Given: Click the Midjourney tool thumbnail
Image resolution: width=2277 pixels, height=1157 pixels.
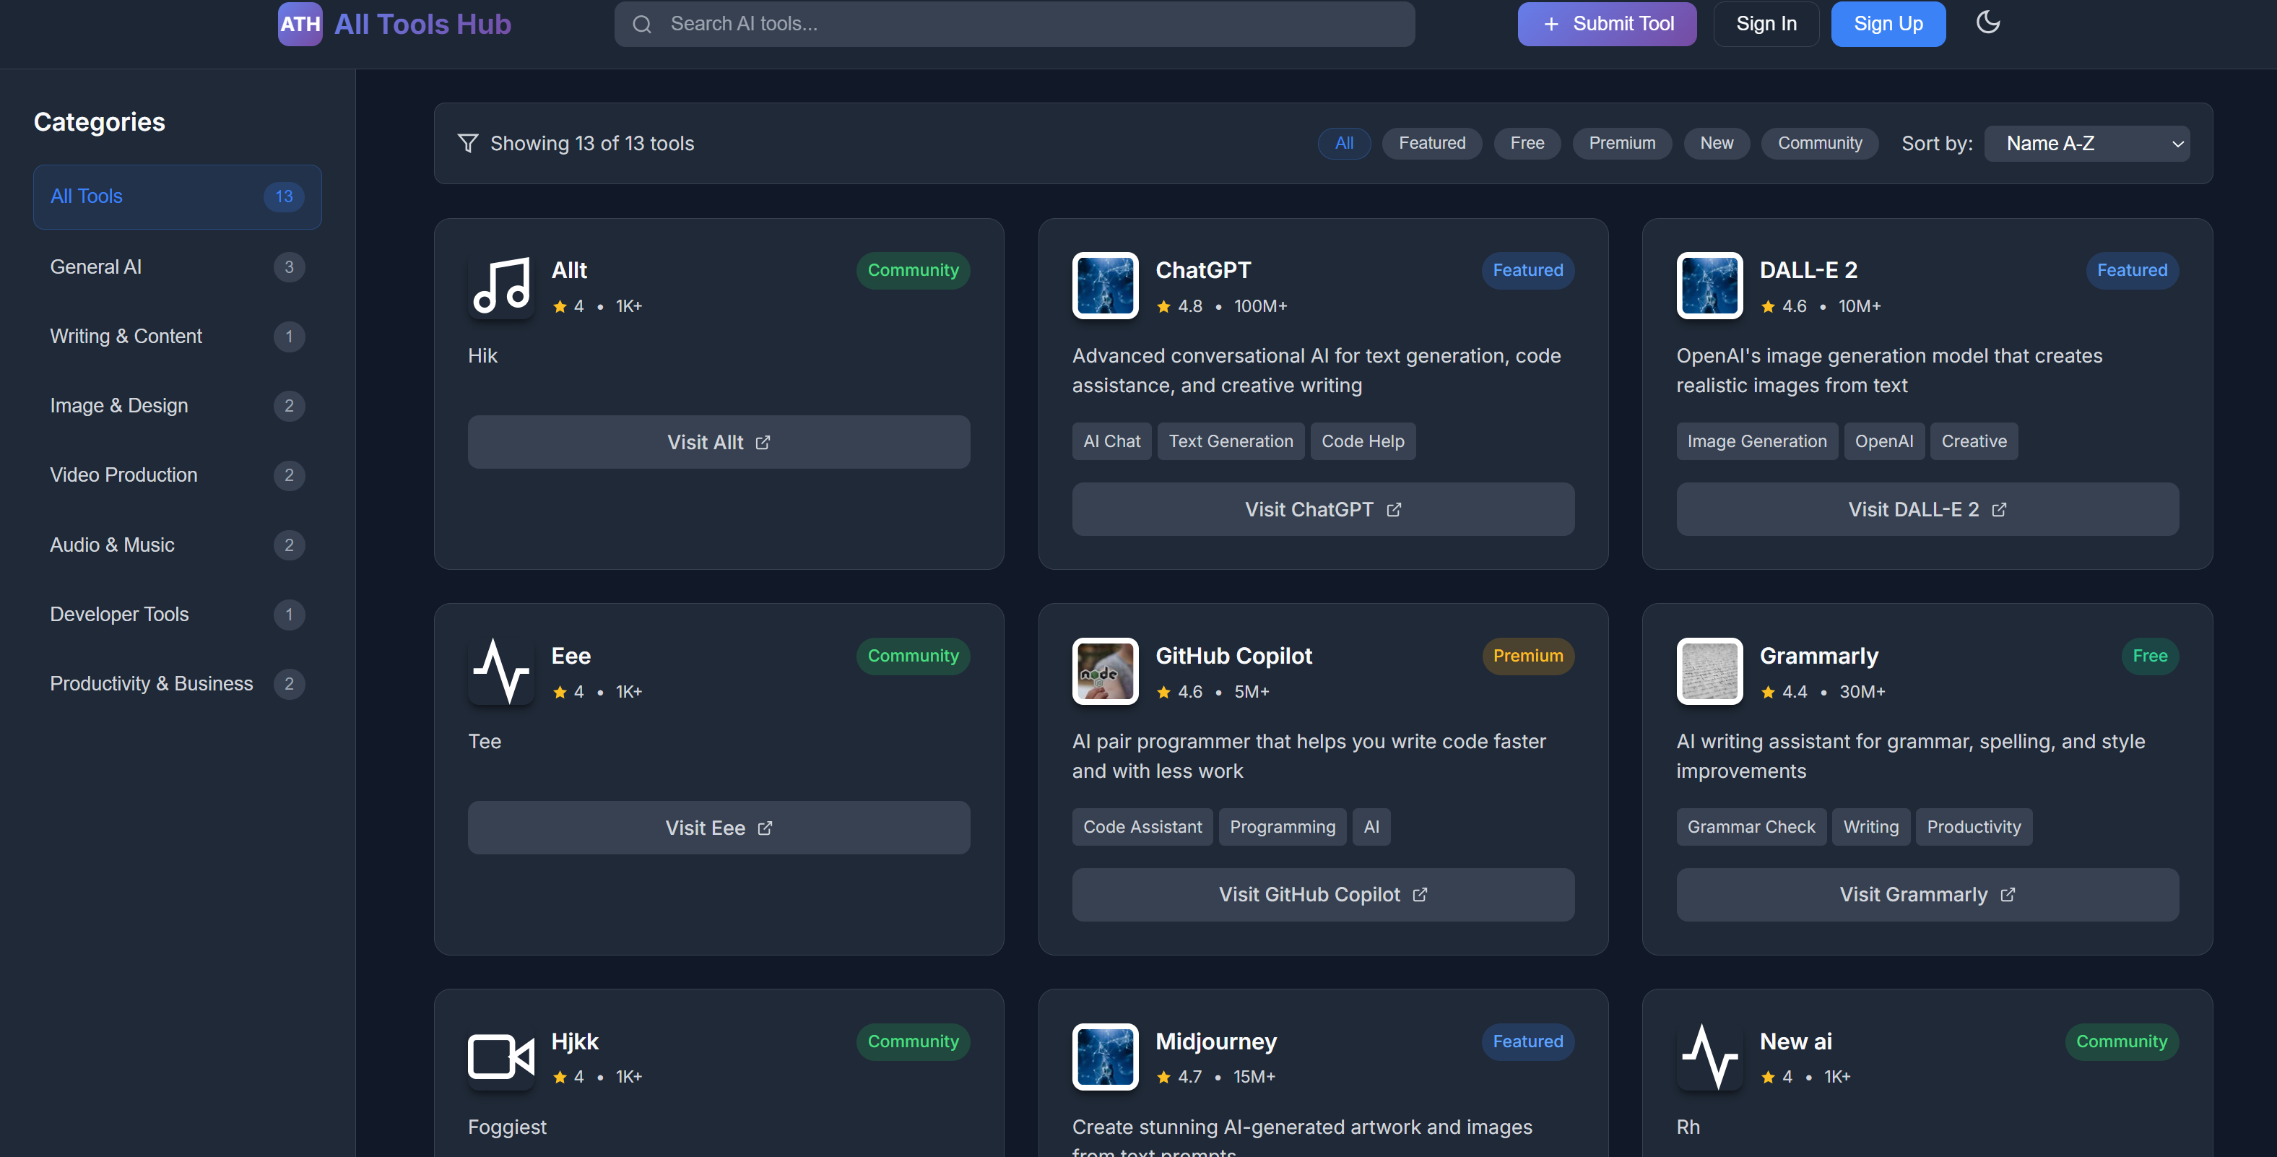Looking at the screenshot, I should (1105, 1056).
